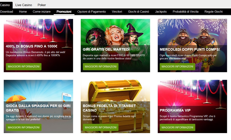Open the Vincitori menu item
The width and height of the screenshot is (231, 140).
[x=117, y=12]
